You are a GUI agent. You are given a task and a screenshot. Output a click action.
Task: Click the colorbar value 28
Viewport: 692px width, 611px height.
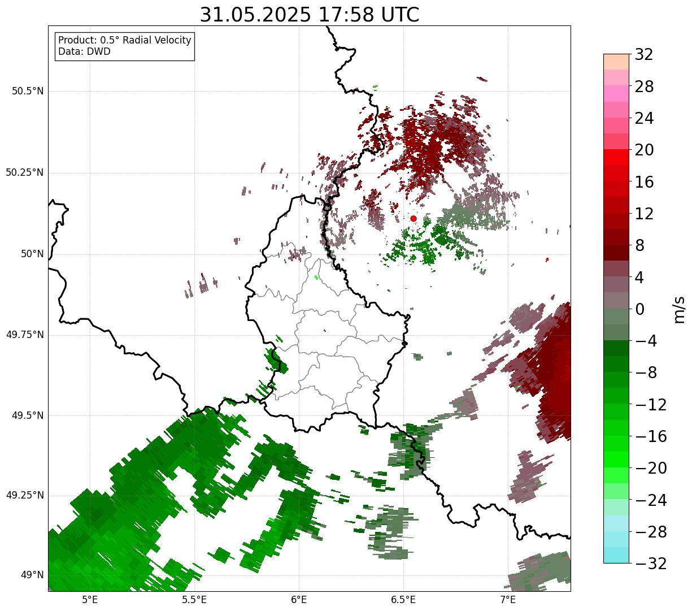coord(644,86)
